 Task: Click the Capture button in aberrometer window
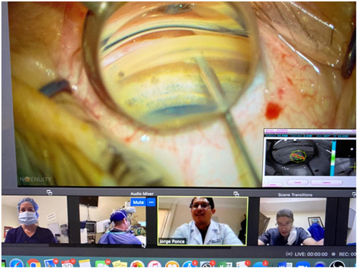pyautogui.click(x=326, y=182)
